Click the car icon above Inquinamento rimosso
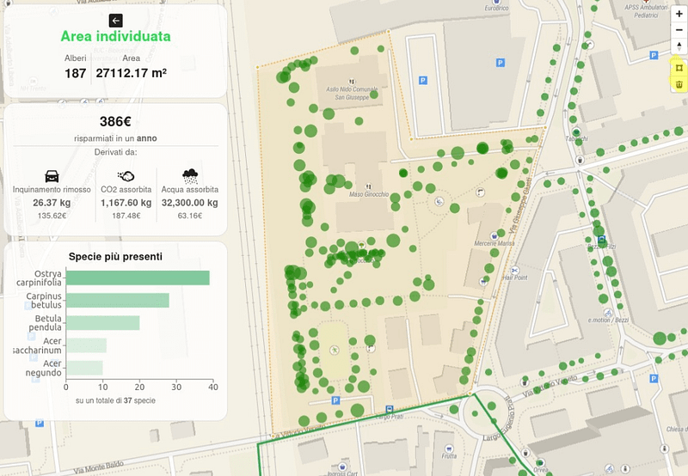This screenshot has height=476, width=688. pos(52,176)
